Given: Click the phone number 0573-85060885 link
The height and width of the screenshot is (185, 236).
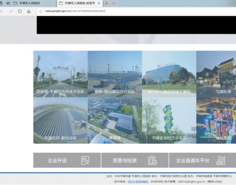Looking at the screenshot, I should tap(138, 181).
